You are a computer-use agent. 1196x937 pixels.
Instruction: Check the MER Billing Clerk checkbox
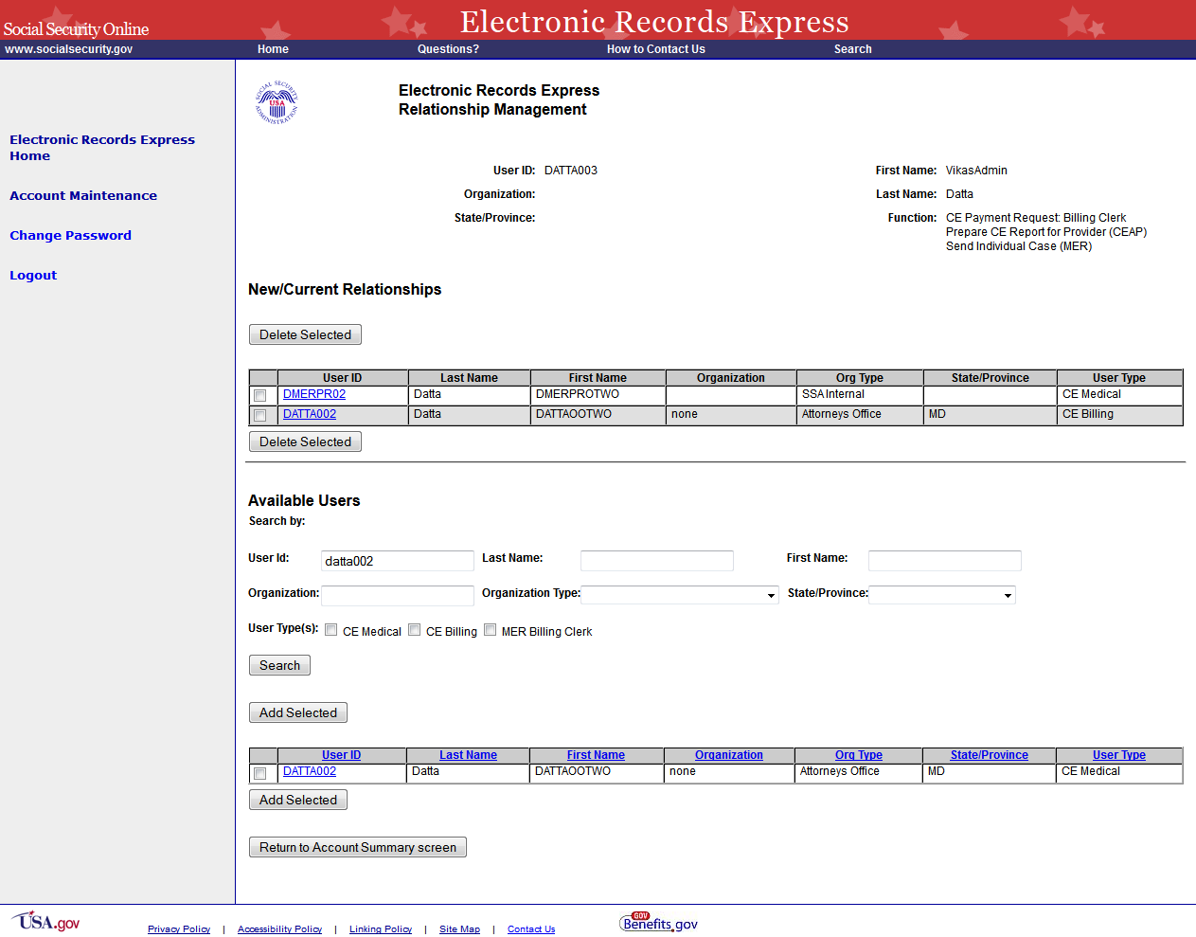(x=491, y=630)
